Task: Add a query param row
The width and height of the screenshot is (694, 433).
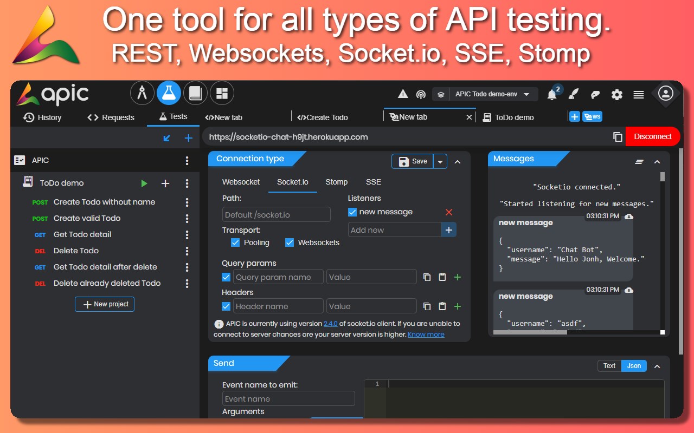Action: pos(458,277)
